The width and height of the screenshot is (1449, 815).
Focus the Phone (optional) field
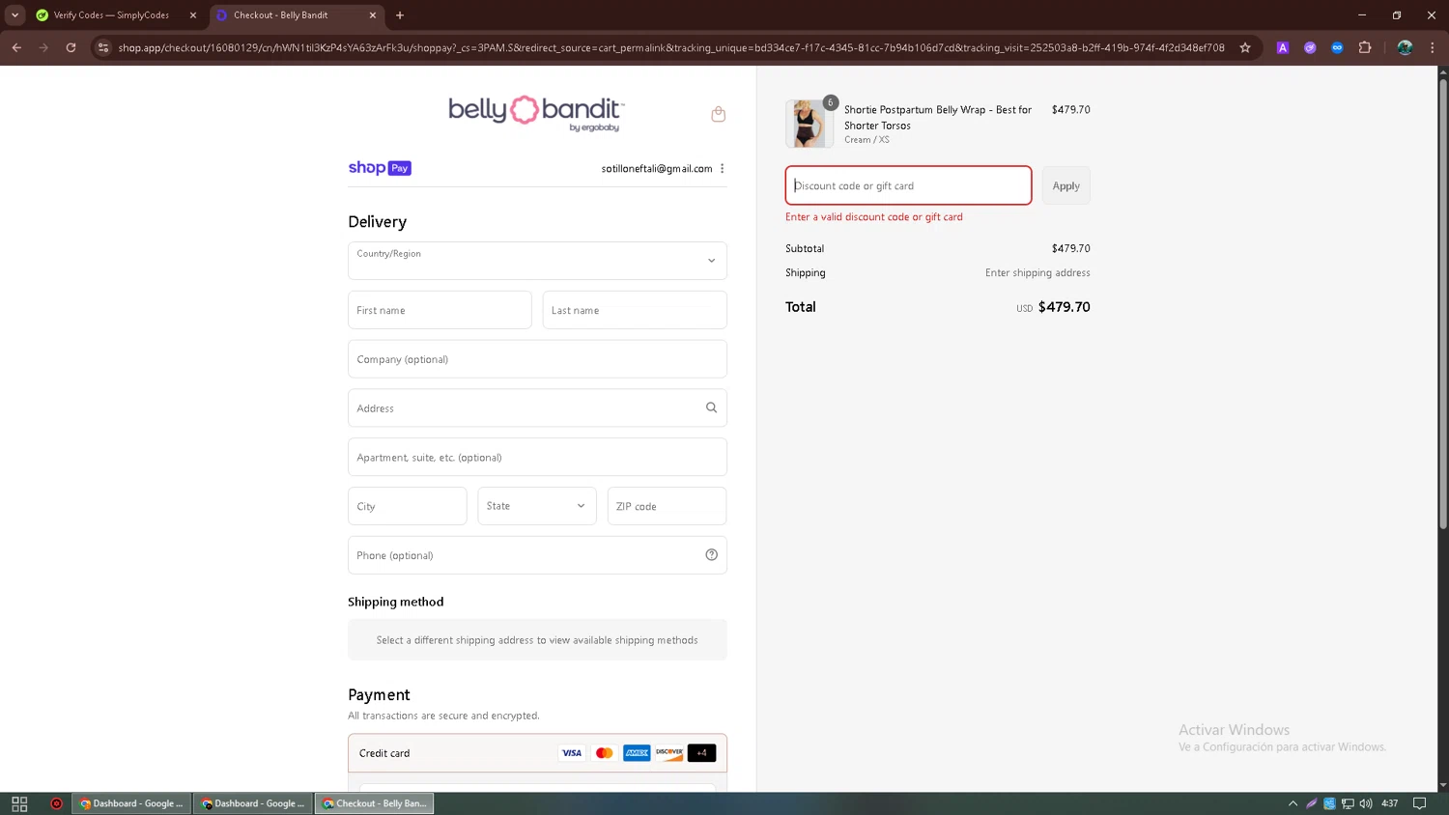(537, 555)
